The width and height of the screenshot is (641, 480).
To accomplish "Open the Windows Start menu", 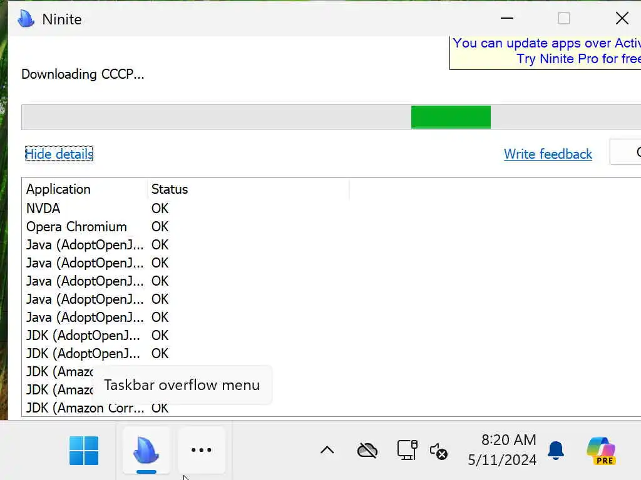I will pos(84,450).
